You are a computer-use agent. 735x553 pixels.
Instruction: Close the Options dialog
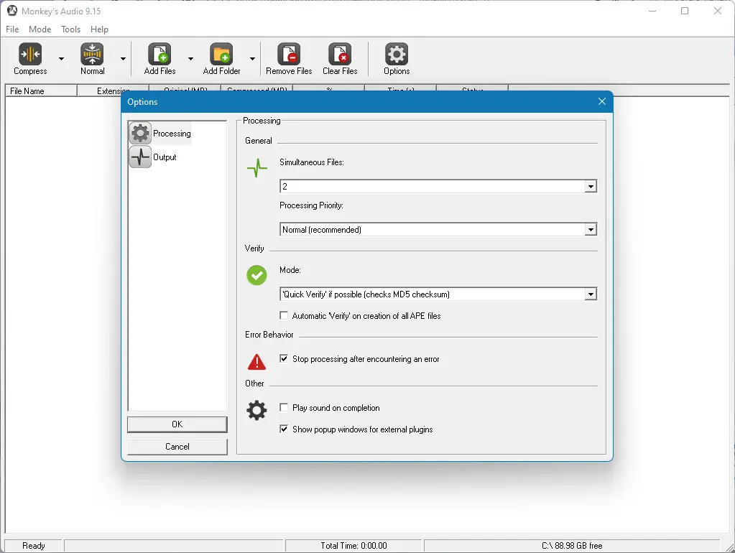click(x=602, y=102)
